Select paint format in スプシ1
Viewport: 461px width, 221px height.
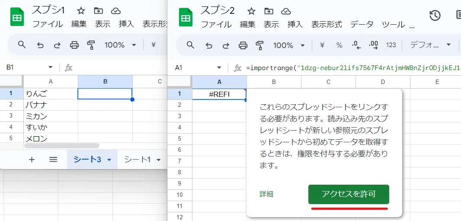(x=91, y=45)
